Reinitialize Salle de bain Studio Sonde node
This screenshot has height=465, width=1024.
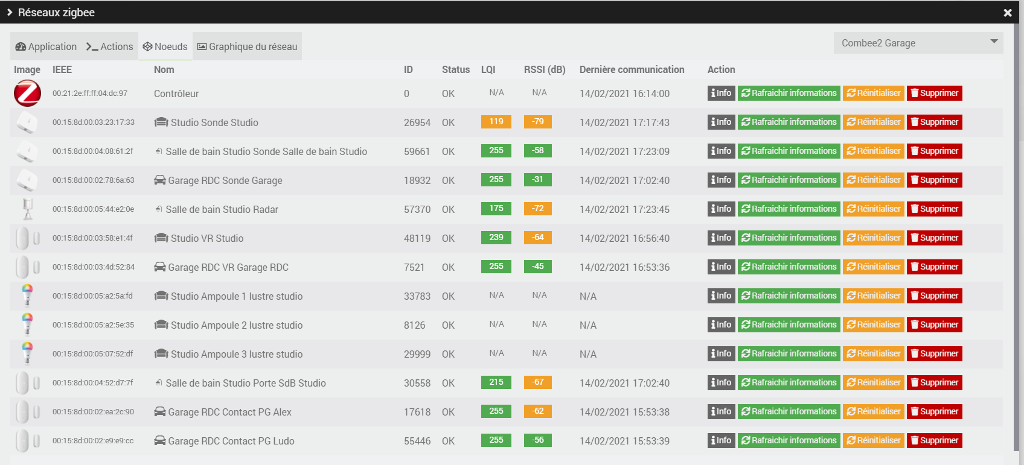click(874, 151)
